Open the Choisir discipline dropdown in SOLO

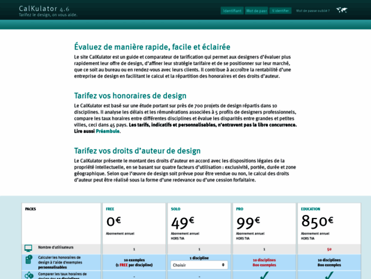(x=199, y=265)
